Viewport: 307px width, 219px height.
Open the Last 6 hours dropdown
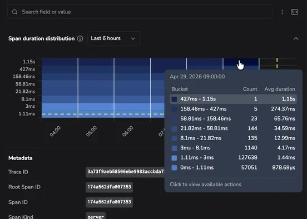coord(114,38)
